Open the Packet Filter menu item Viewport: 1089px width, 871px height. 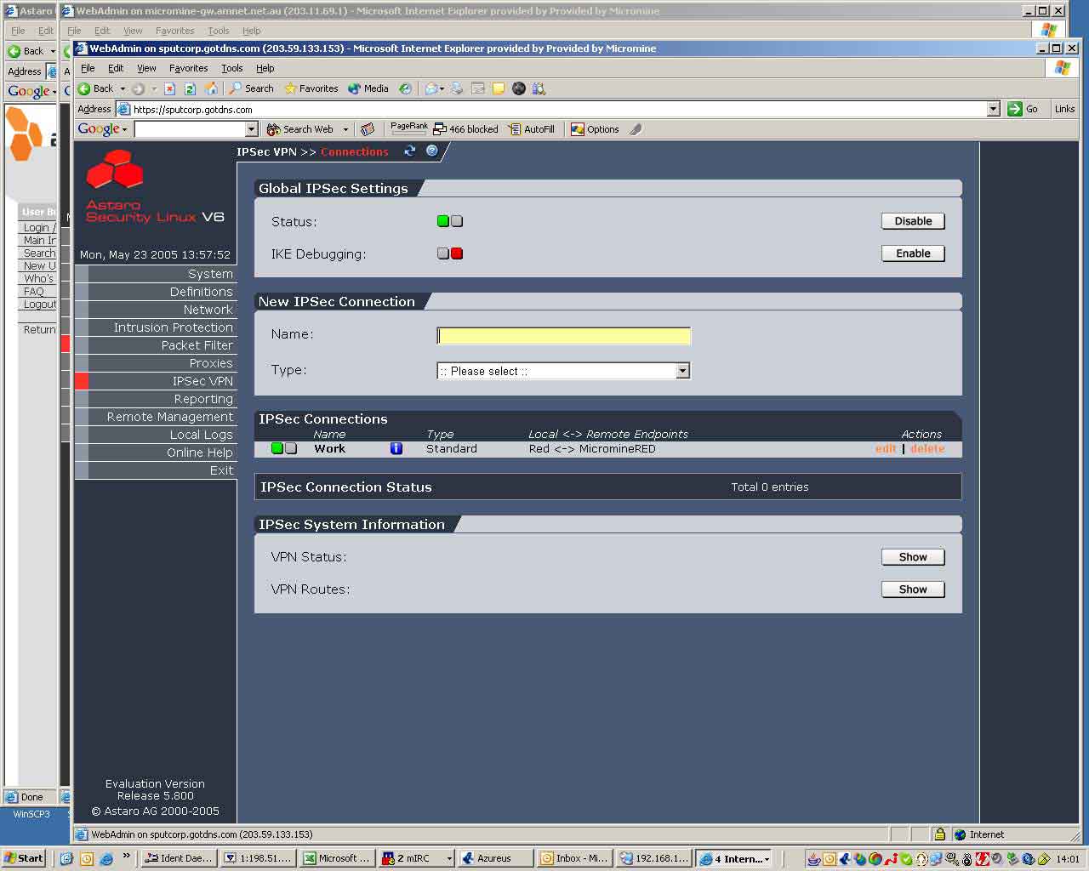pos(197,345)
